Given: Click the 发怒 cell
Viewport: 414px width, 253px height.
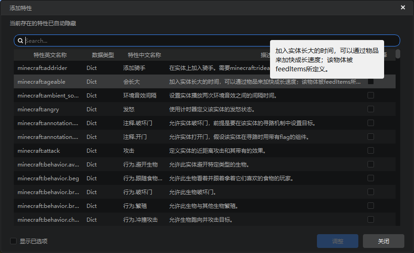Looking at the screenshot, I should (129, 109).
